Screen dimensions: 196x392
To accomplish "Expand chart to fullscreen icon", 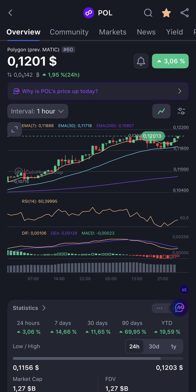I will pyautogui.click(x=14, y=130).
